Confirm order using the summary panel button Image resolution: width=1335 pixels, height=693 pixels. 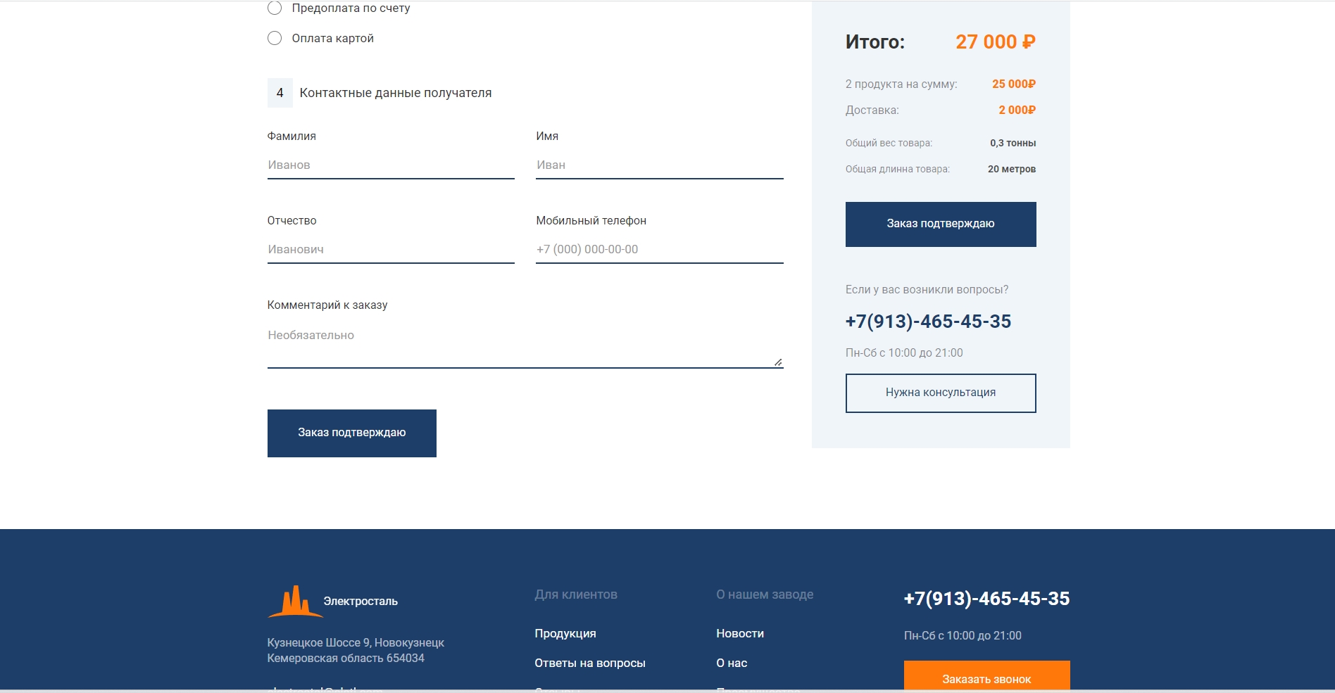click(x=941, y=224)
